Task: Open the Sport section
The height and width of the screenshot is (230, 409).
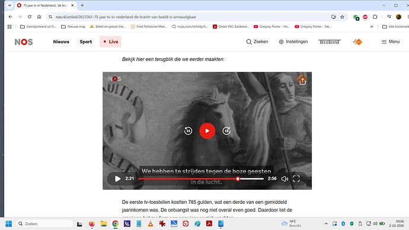Action: 86,41
